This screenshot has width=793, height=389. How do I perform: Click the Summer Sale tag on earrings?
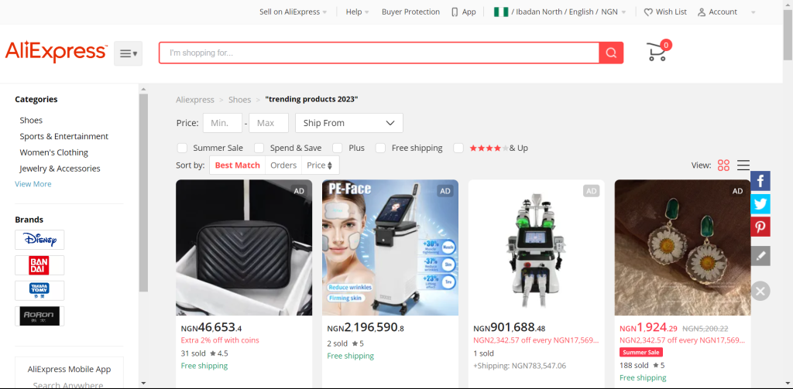pyautogui.click(x=640, y=353)
